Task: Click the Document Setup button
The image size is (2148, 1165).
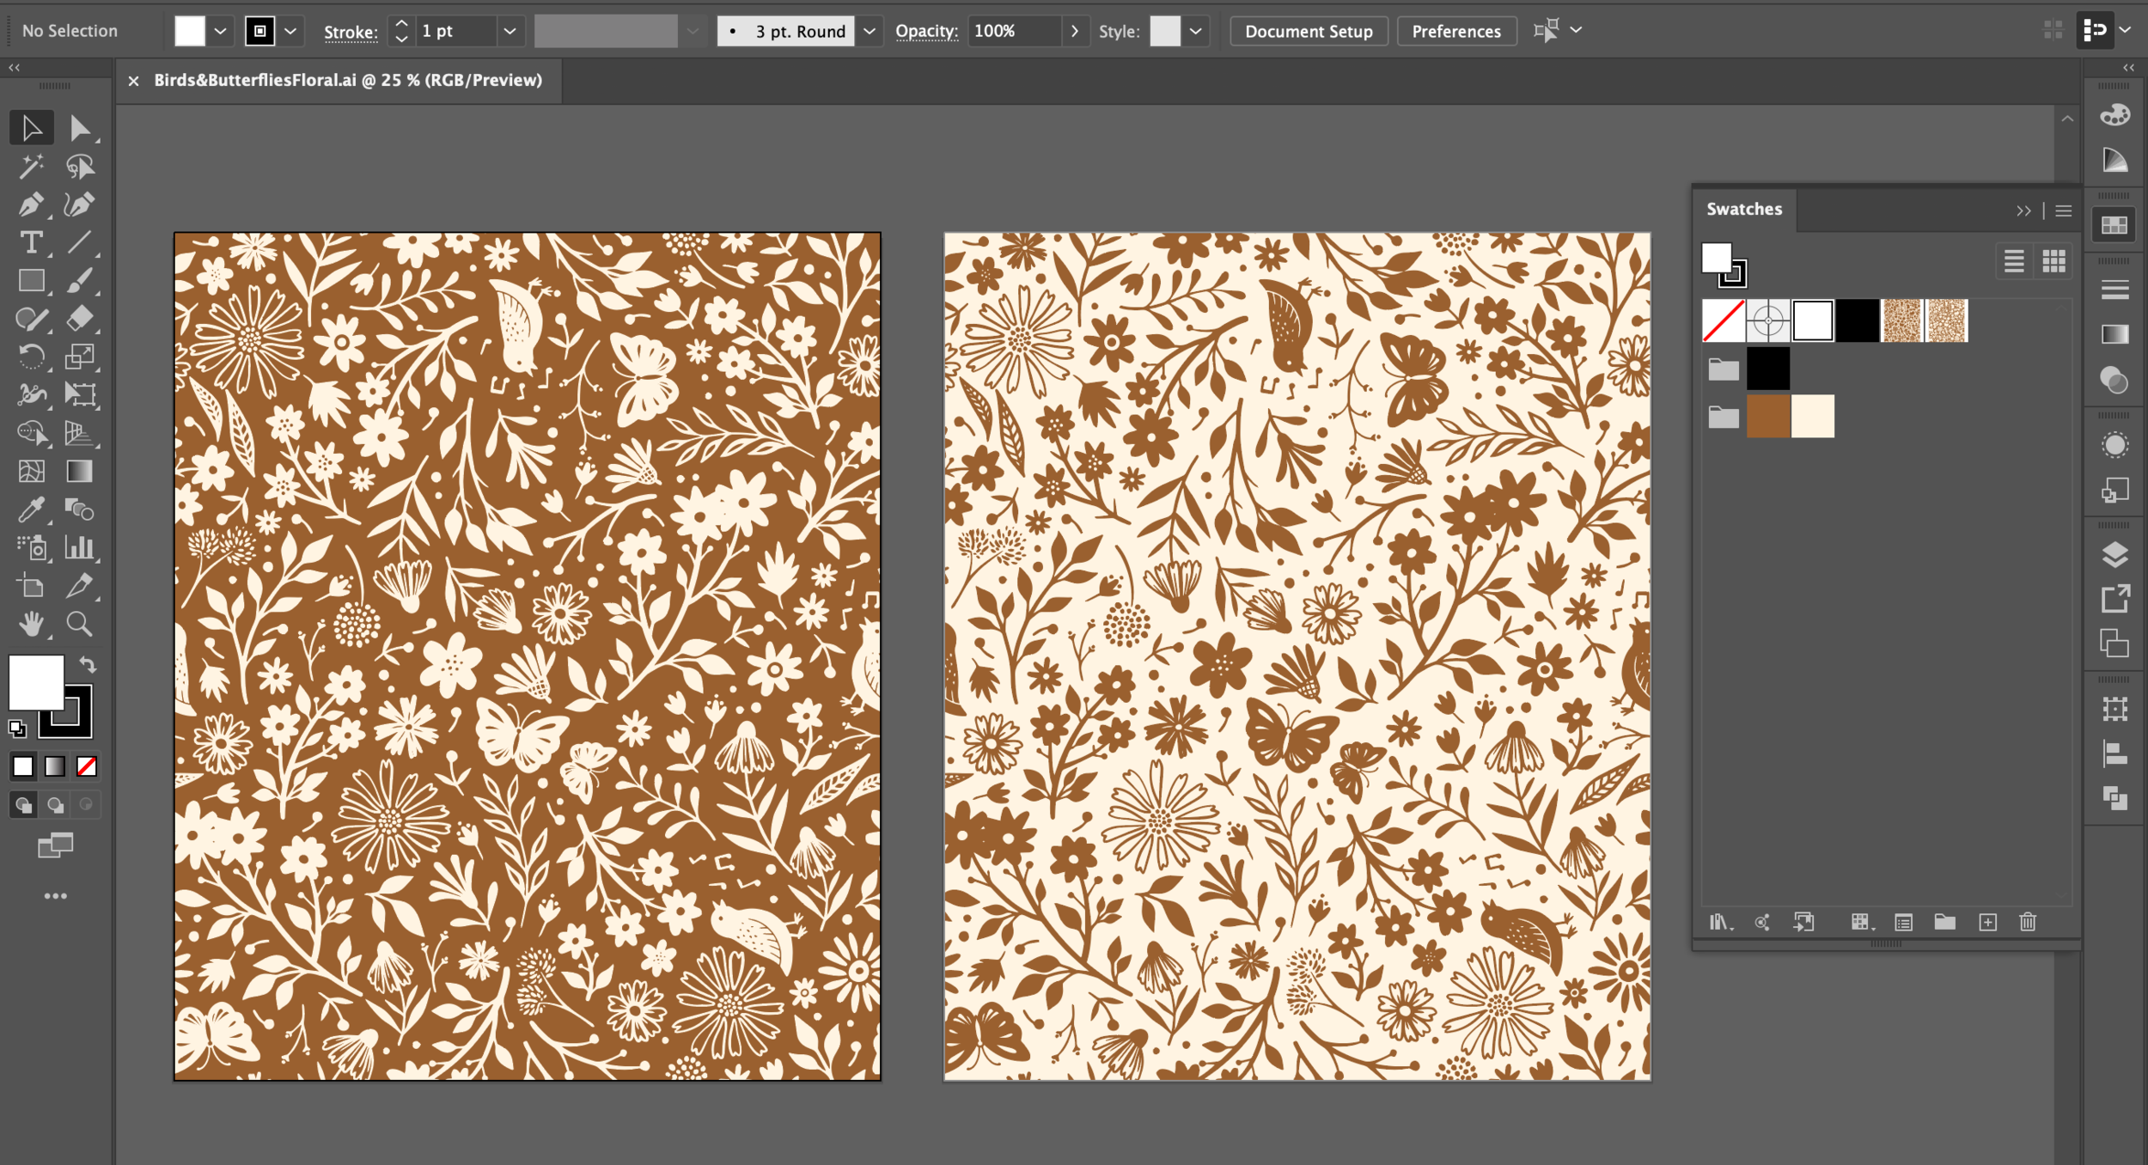Action: [x=1308, y=32]
